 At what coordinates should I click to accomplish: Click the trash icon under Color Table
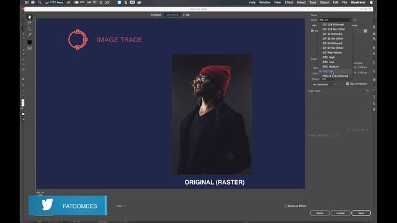(x=367, y=129)
